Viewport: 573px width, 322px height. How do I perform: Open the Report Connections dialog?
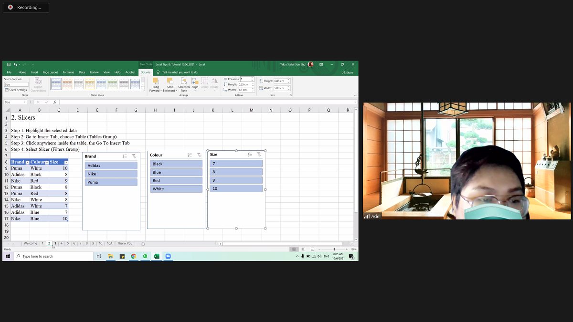pyautogui.click(x=38, y=85)
